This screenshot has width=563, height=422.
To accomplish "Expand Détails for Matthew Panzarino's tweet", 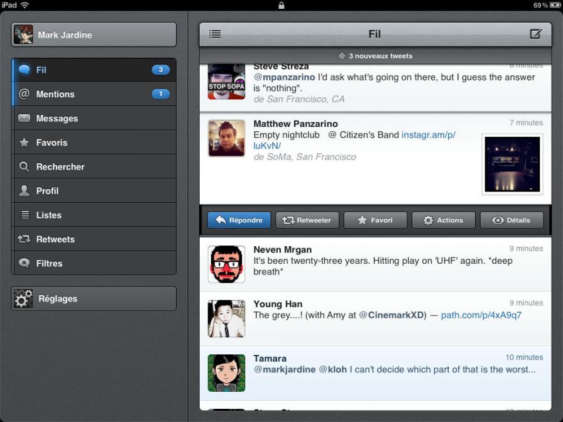I will (x=511, y=220).
